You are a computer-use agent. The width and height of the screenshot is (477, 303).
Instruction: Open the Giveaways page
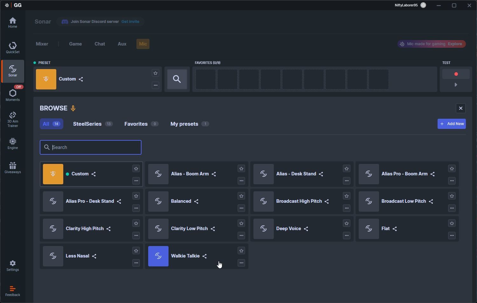tap(13, 167)
